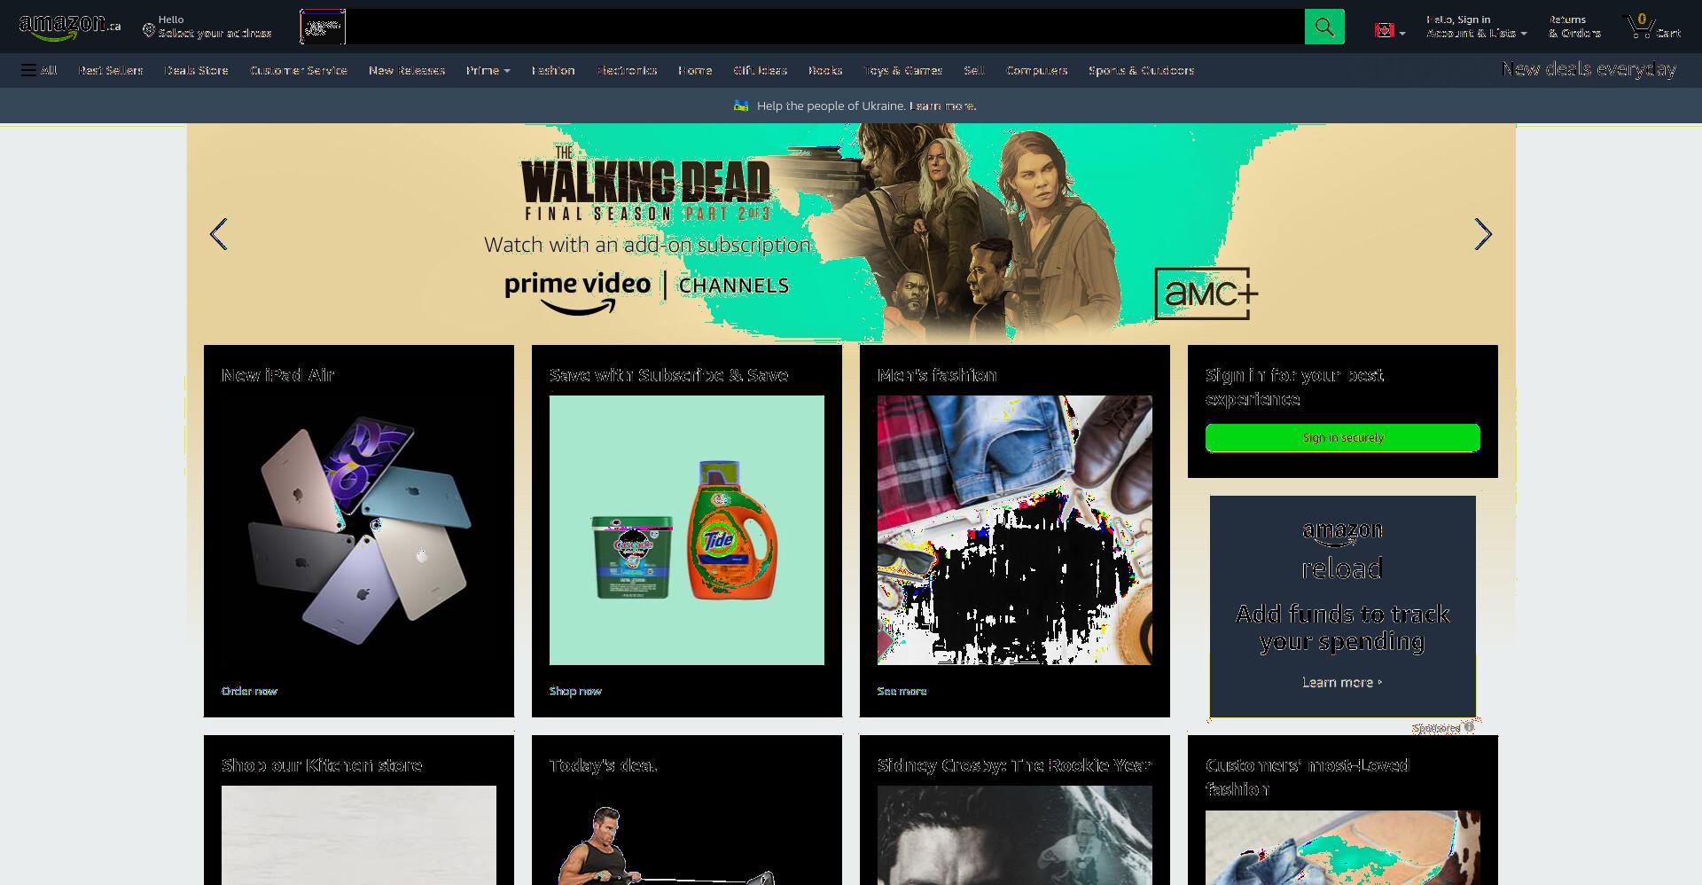Viewport: 1702px width, 885px height.
Task: Open Sell in nav bar
Action: pyautogui.click(x=974, y=70)
